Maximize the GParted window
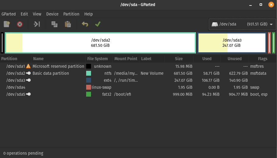The height and width of the screenshot is (158, 277). pos(261,5)
